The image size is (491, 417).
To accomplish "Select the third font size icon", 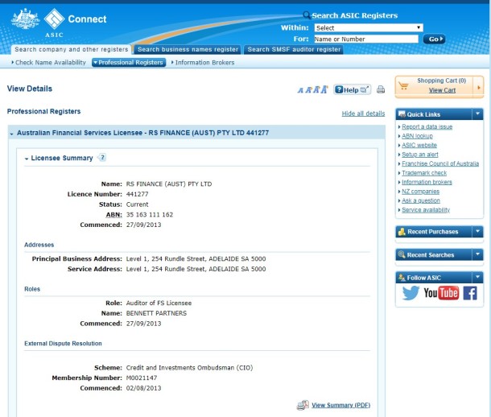I will pyautogui.click(x=316, y=90).
